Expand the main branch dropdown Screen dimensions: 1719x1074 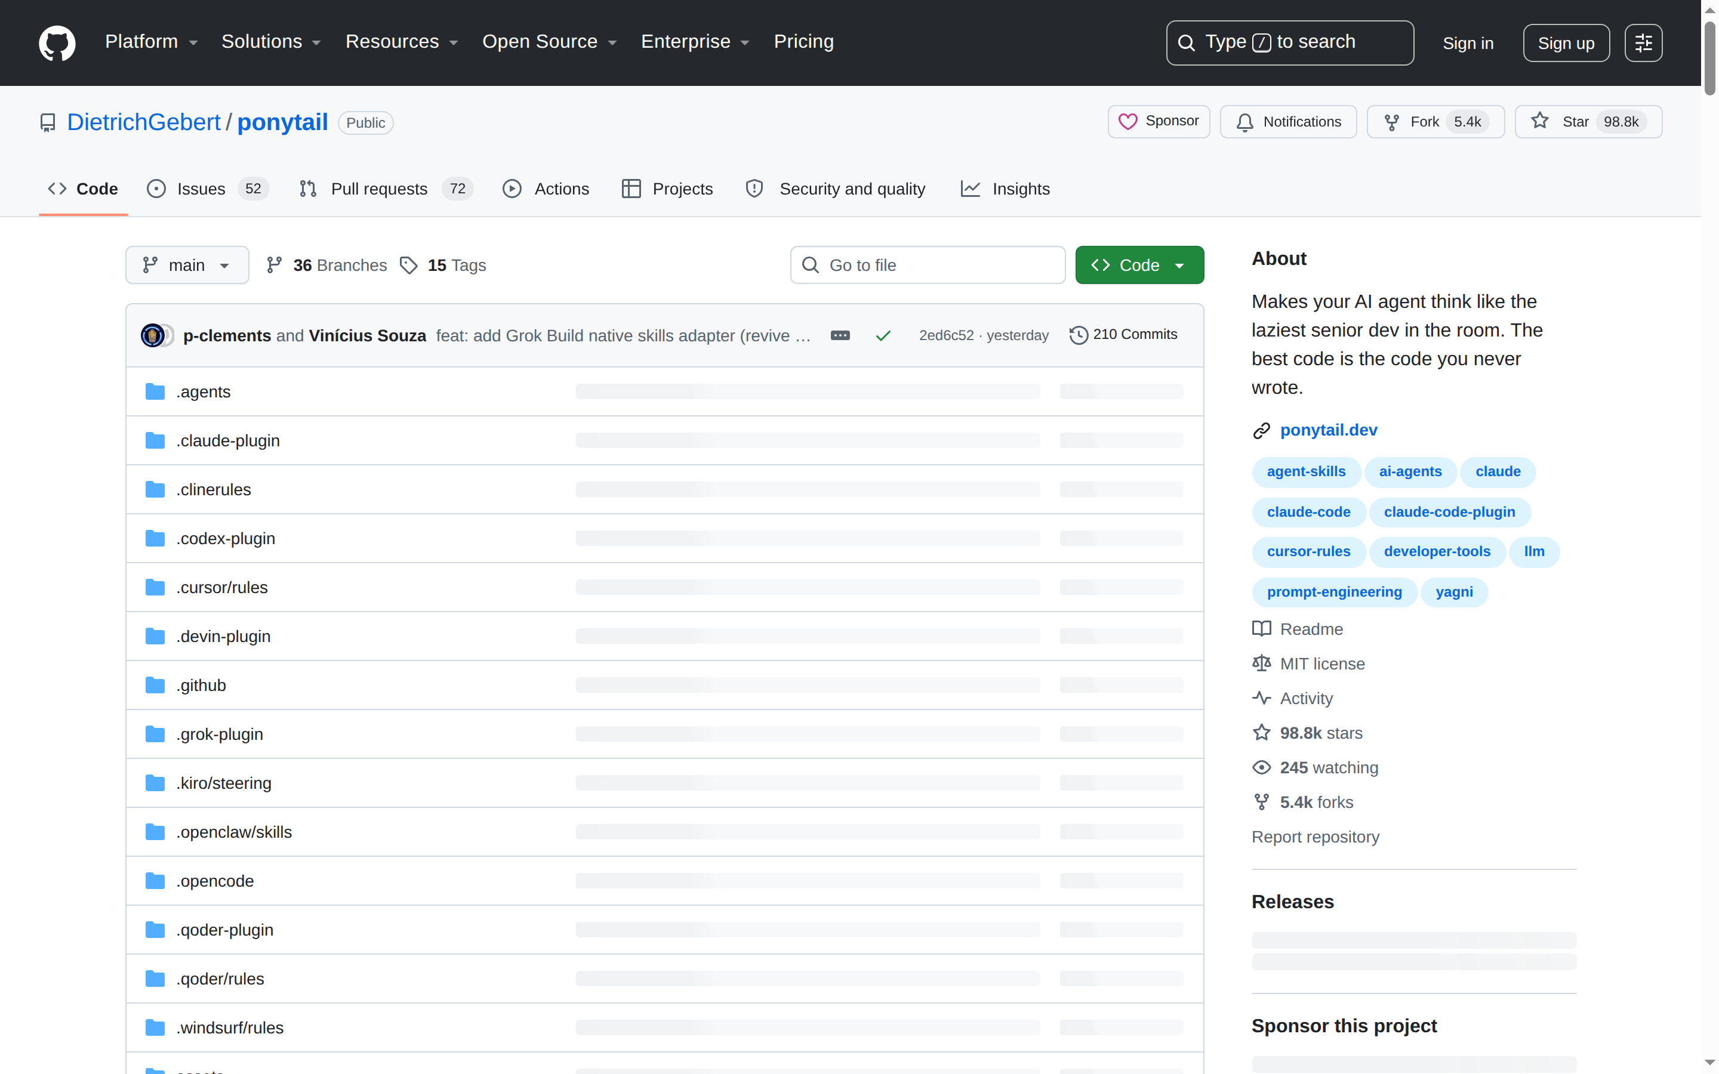point(187,265)
